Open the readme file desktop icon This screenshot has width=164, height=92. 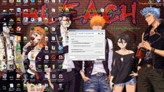point(26,39)
